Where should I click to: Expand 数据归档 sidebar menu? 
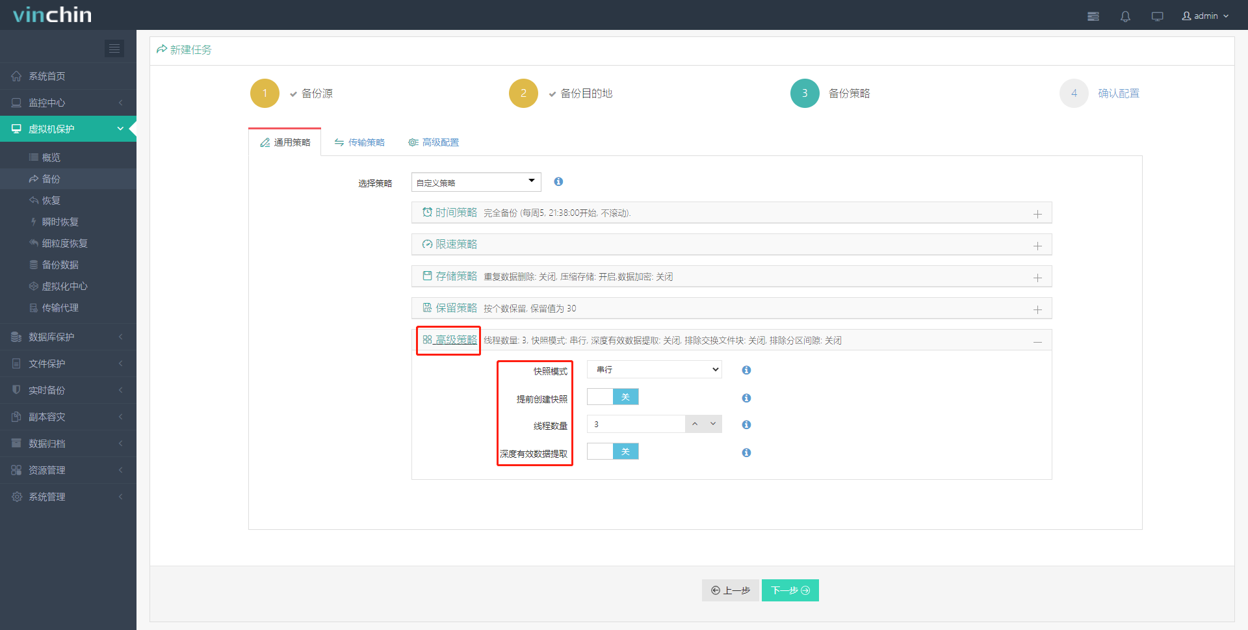[68, 443]
